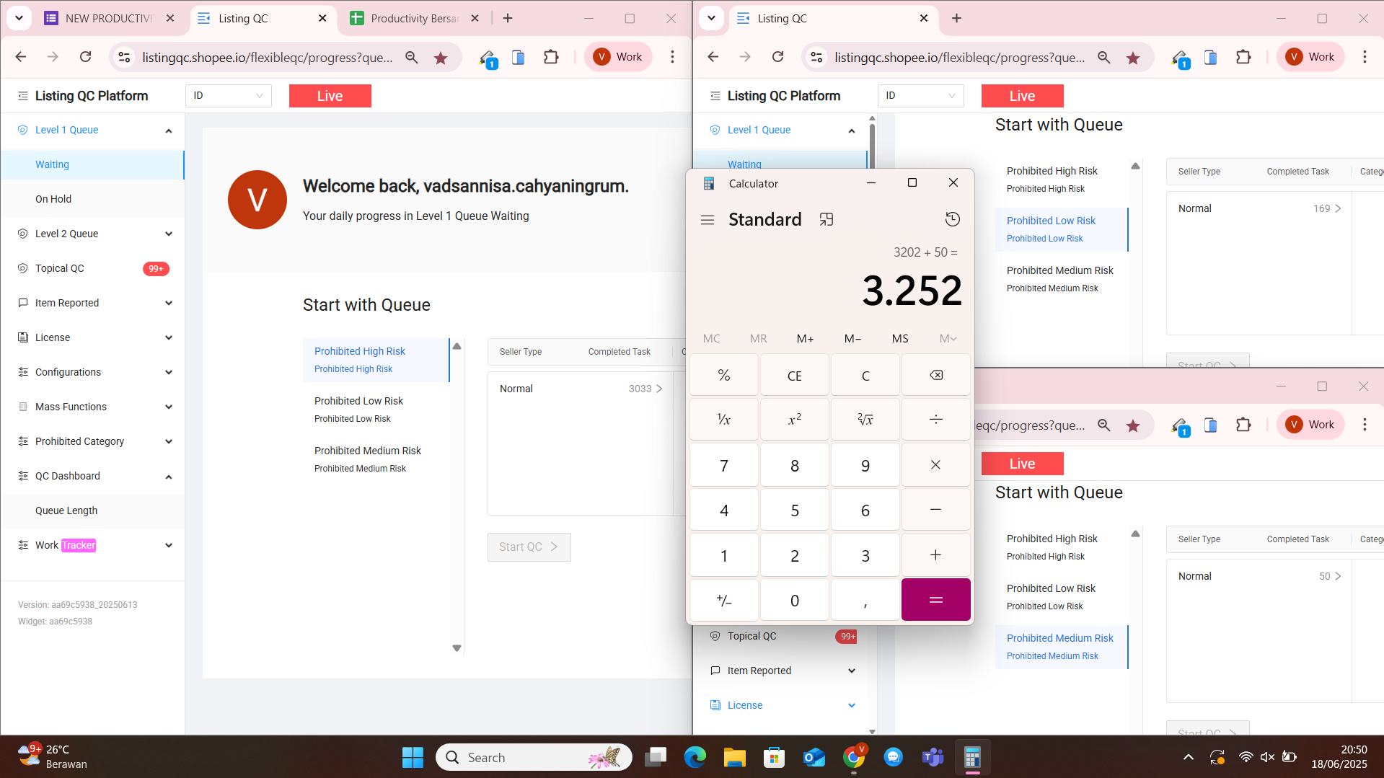Click the calculator plus/minus sign key
This screenshot has width=1384, height=778.
[x=724, y=600]
